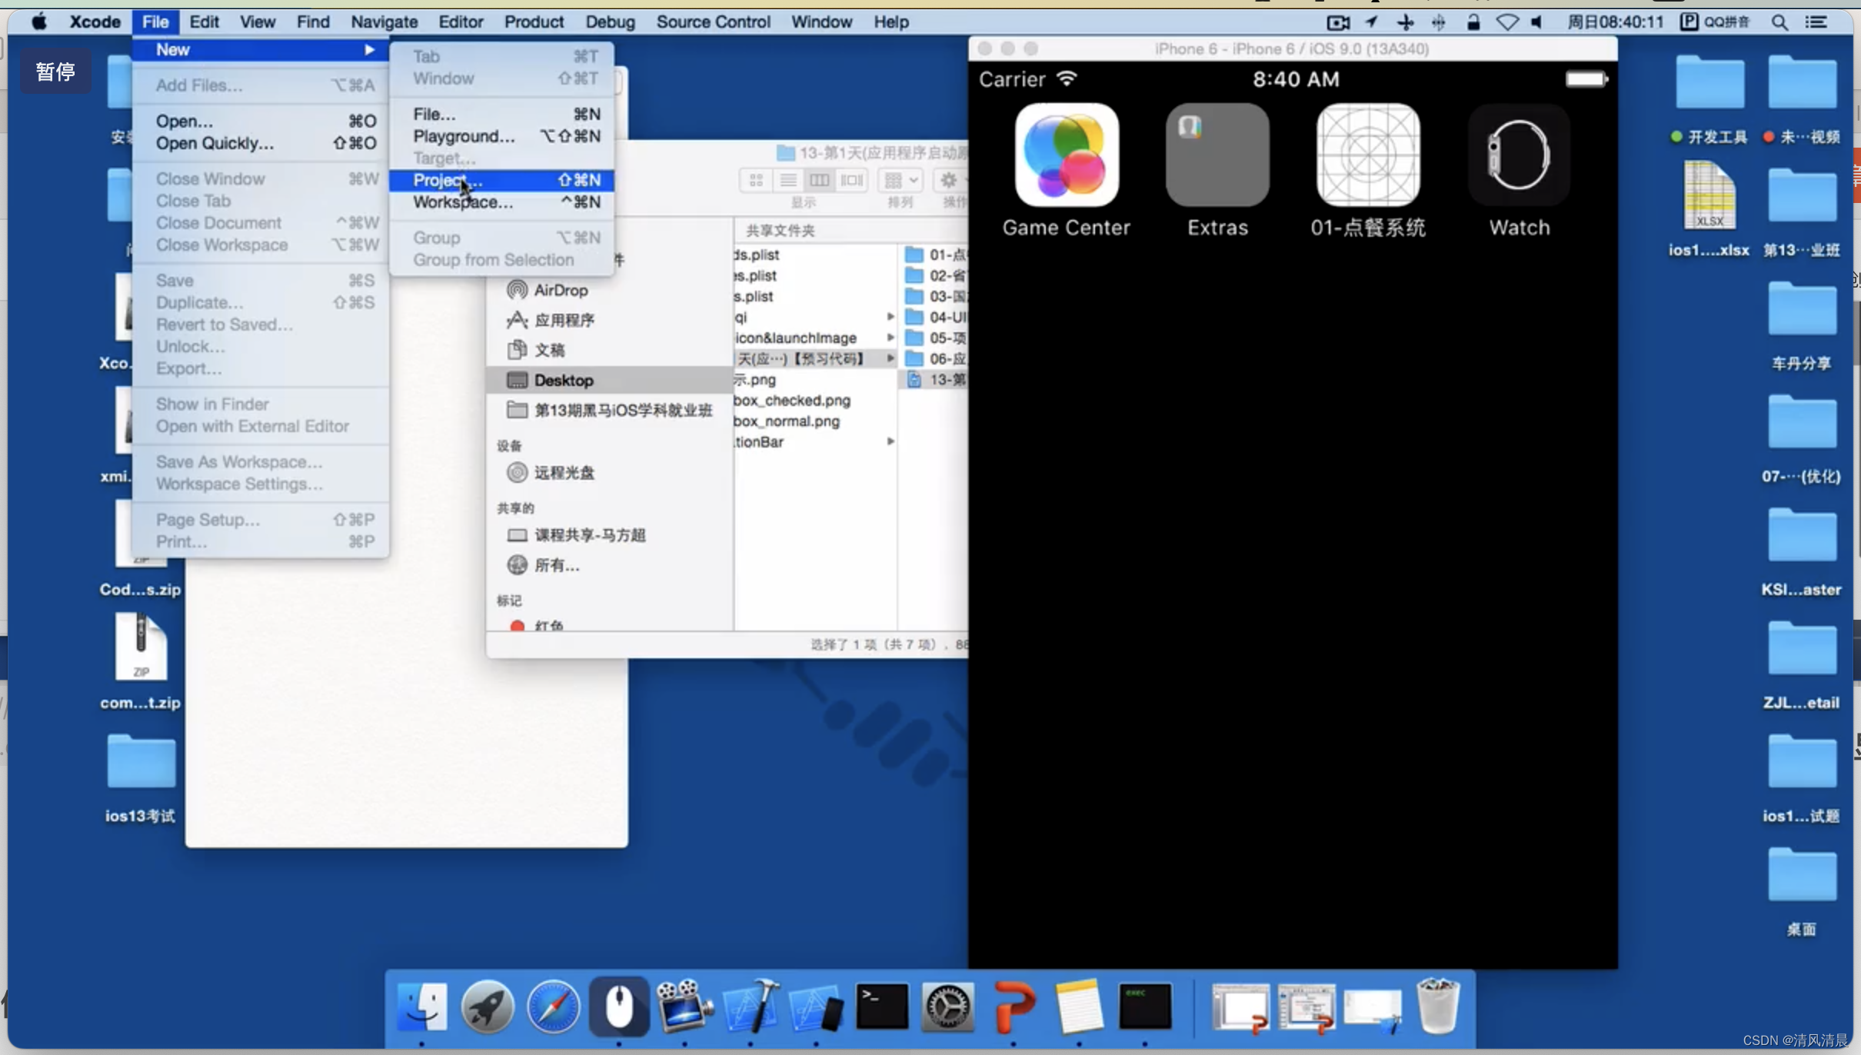Choose Workspace… in the New submenu
Screen dimensions: 1861x1055
(501, 202)
